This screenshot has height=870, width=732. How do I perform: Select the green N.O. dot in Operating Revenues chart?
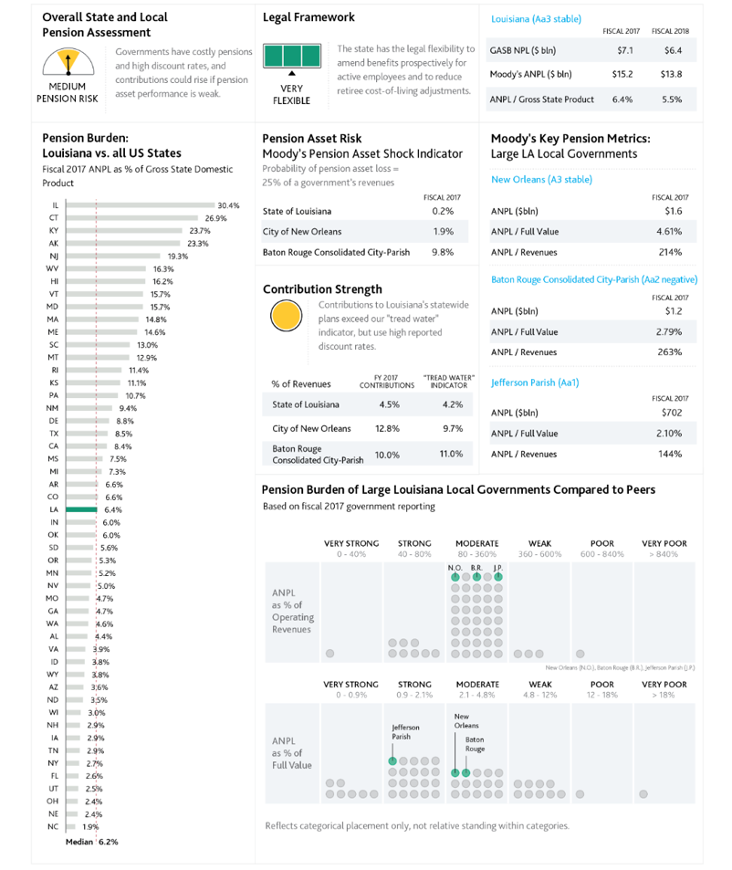(x=455, y=577)
